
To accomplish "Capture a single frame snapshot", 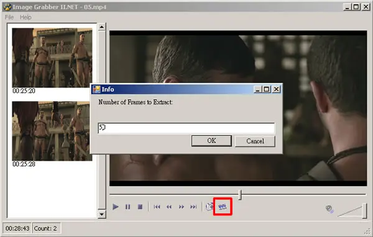I will tap(210, 207).
